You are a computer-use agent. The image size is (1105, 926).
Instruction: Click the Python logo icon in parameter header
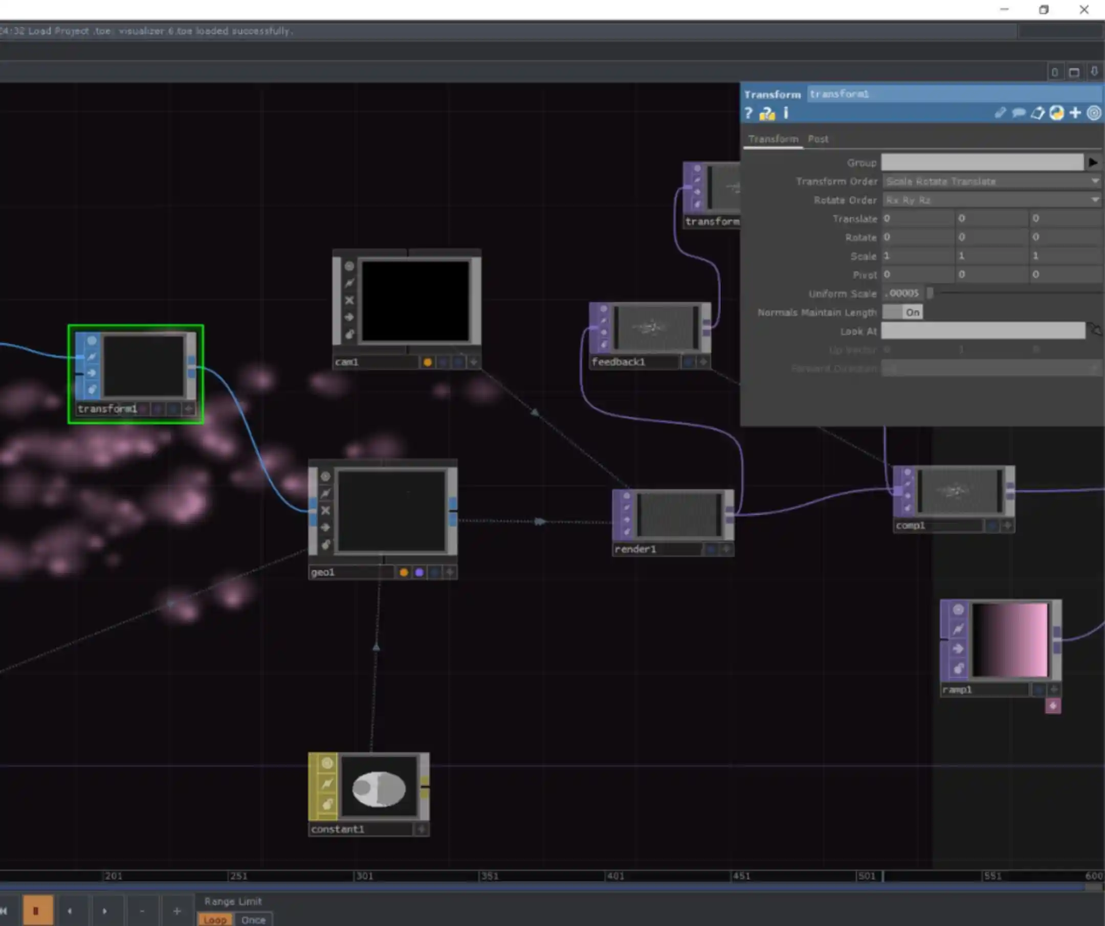1056,113
